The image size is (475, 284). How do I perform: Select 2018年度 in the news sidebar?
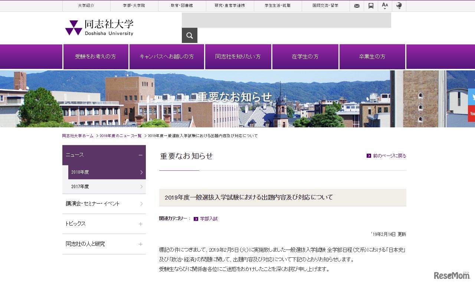80,172
